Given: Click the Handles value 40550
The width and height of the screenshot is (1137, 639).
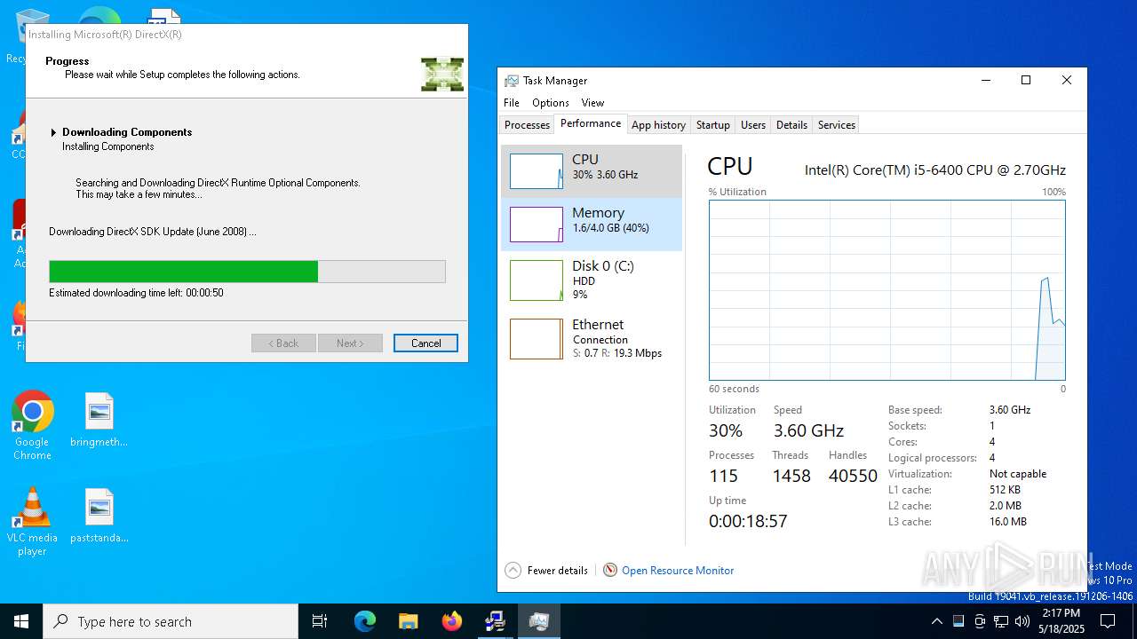Looking at the screenshot, I should coord(853,476).
